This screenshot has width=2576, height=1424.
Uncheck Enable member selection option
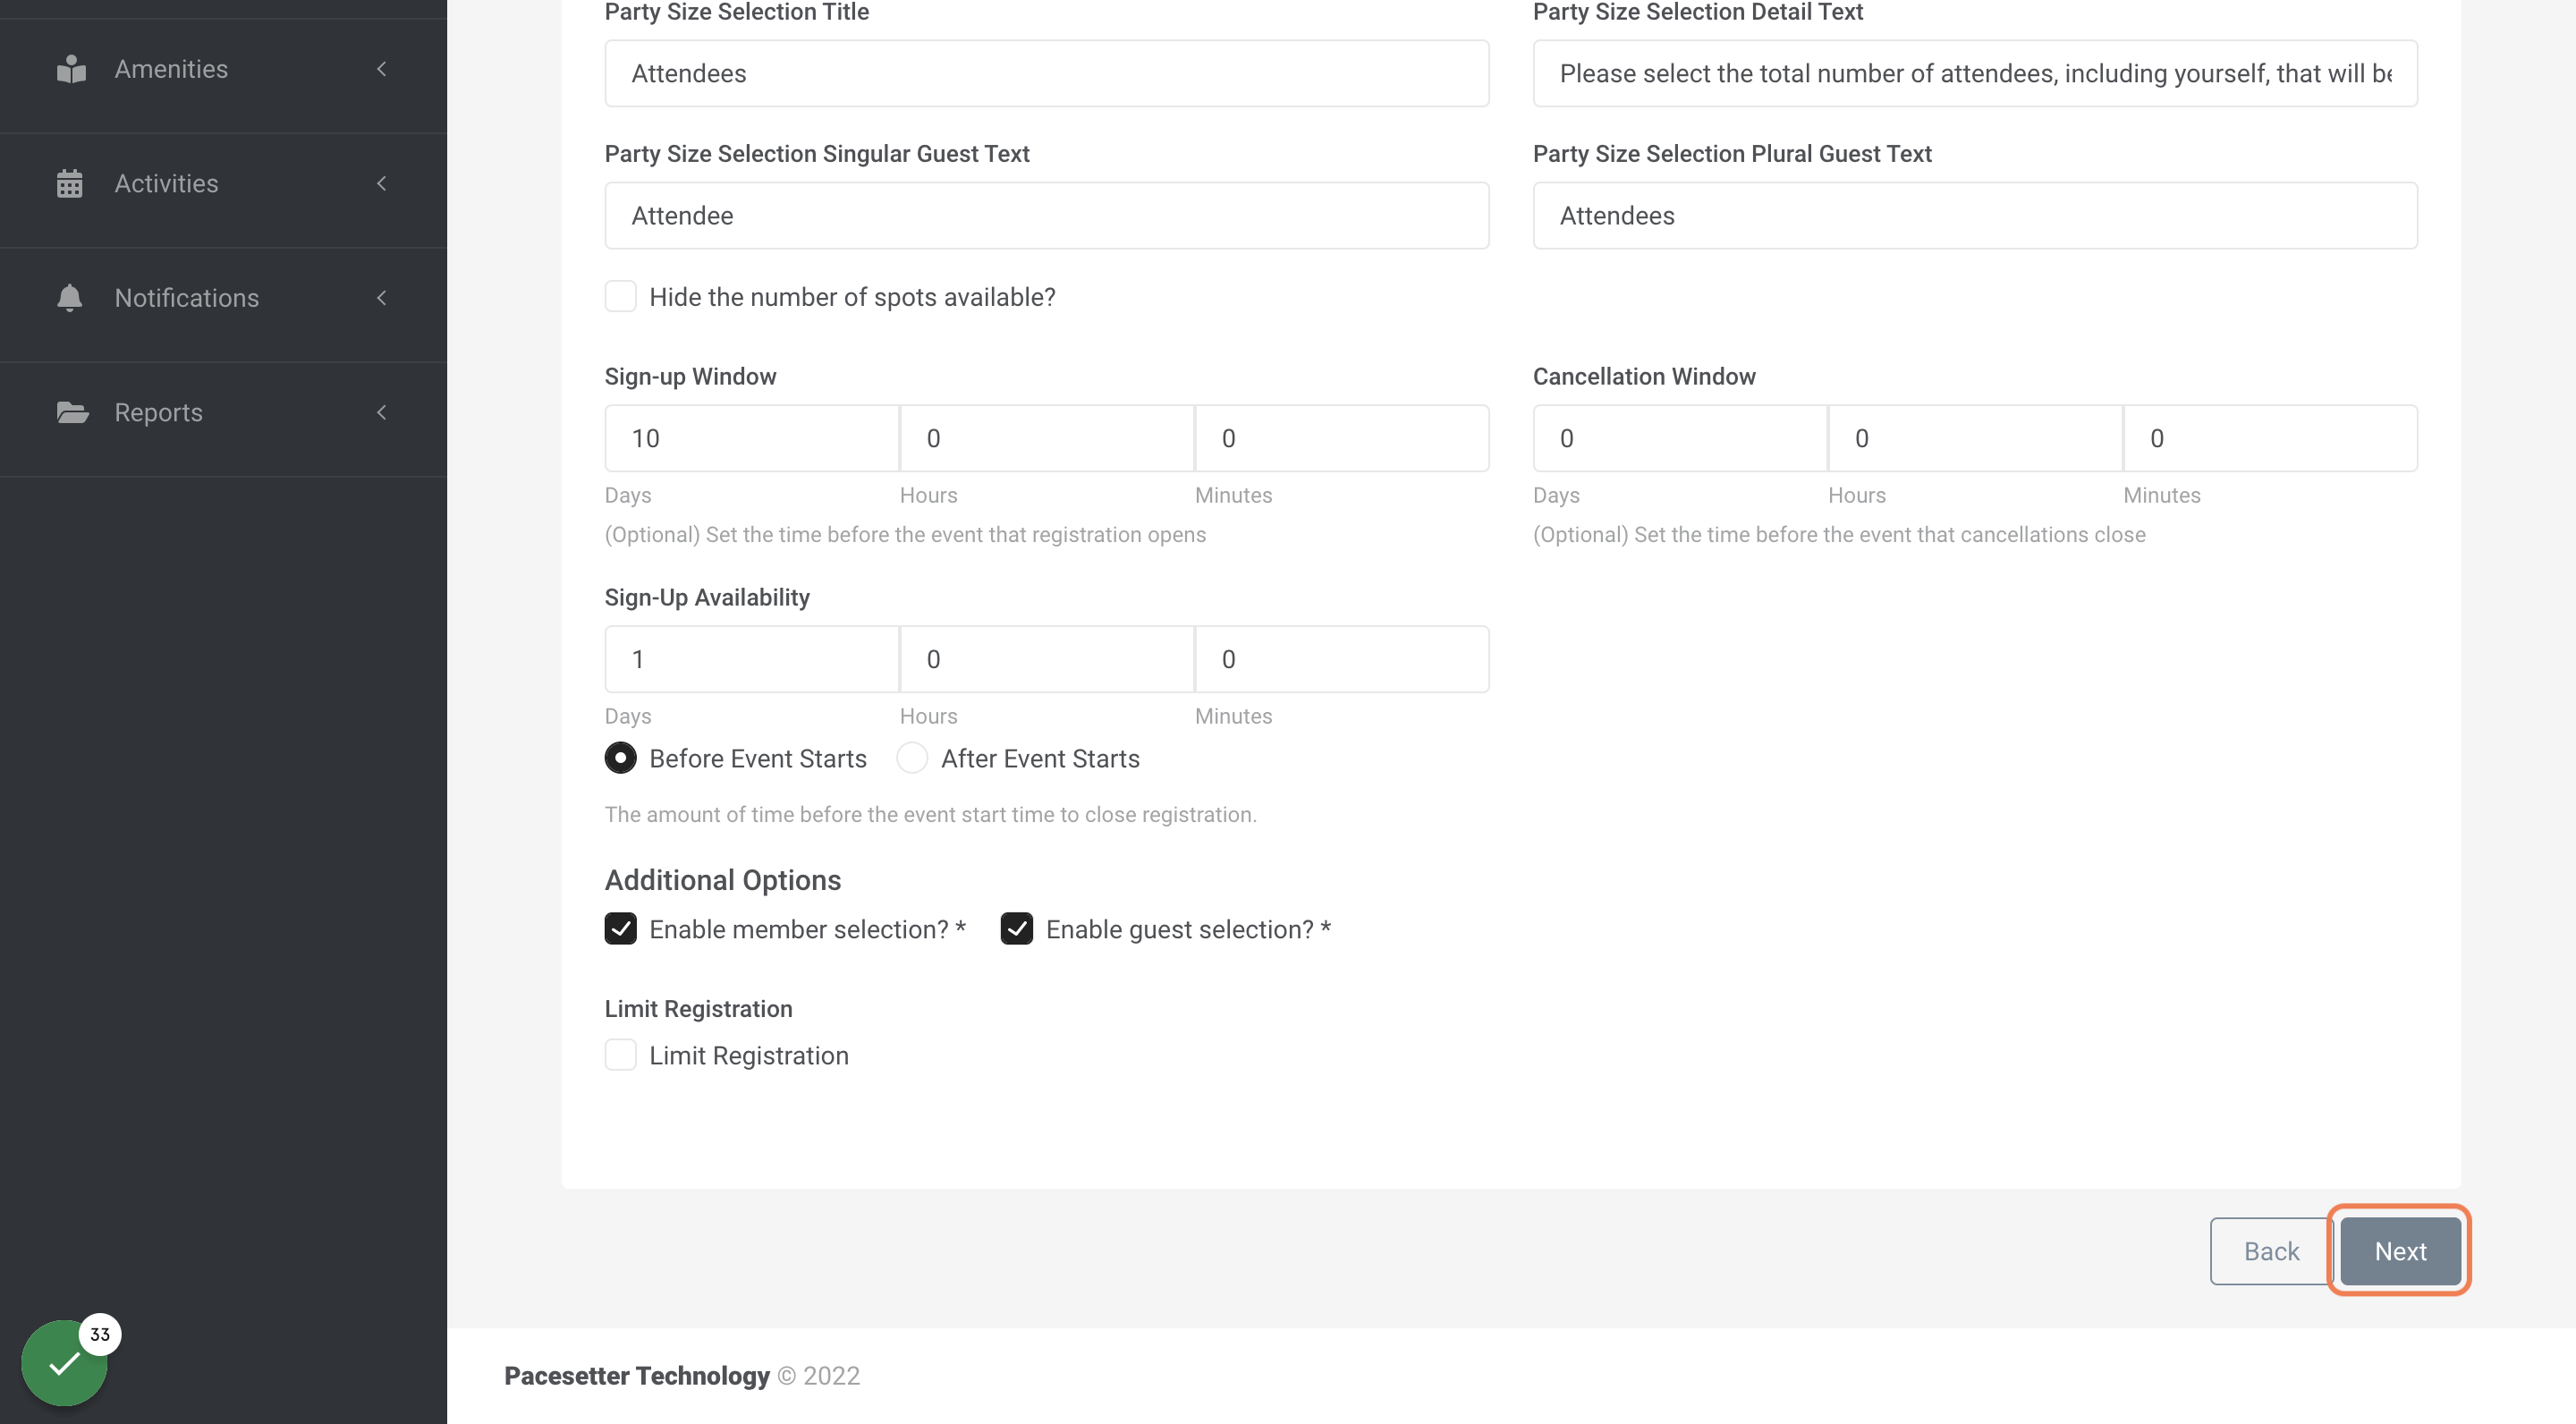coord(621,929)
